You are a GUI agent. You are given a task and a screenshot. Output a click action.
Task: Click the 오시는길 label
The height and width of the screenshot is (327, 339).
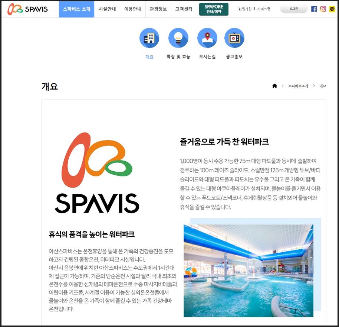coord(207,56)
